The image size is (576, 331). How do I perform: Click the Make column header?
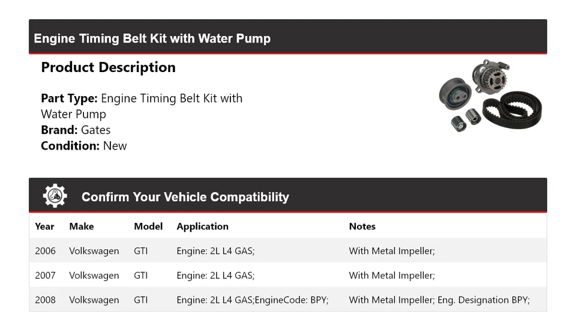[x=81, y=226]
